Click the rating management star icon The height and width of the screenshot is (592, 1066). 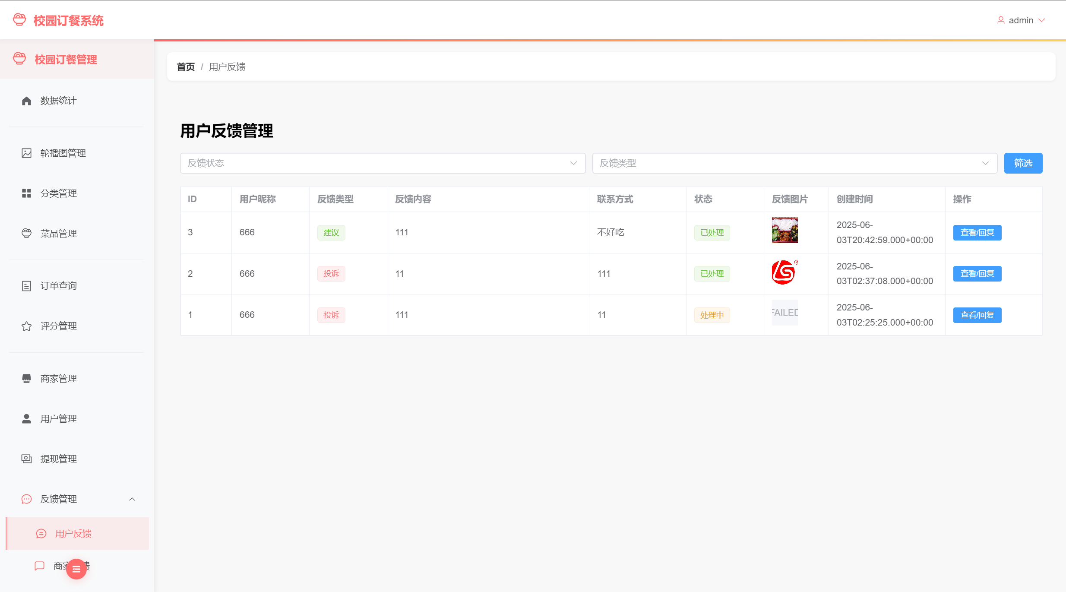coord(26,326)
